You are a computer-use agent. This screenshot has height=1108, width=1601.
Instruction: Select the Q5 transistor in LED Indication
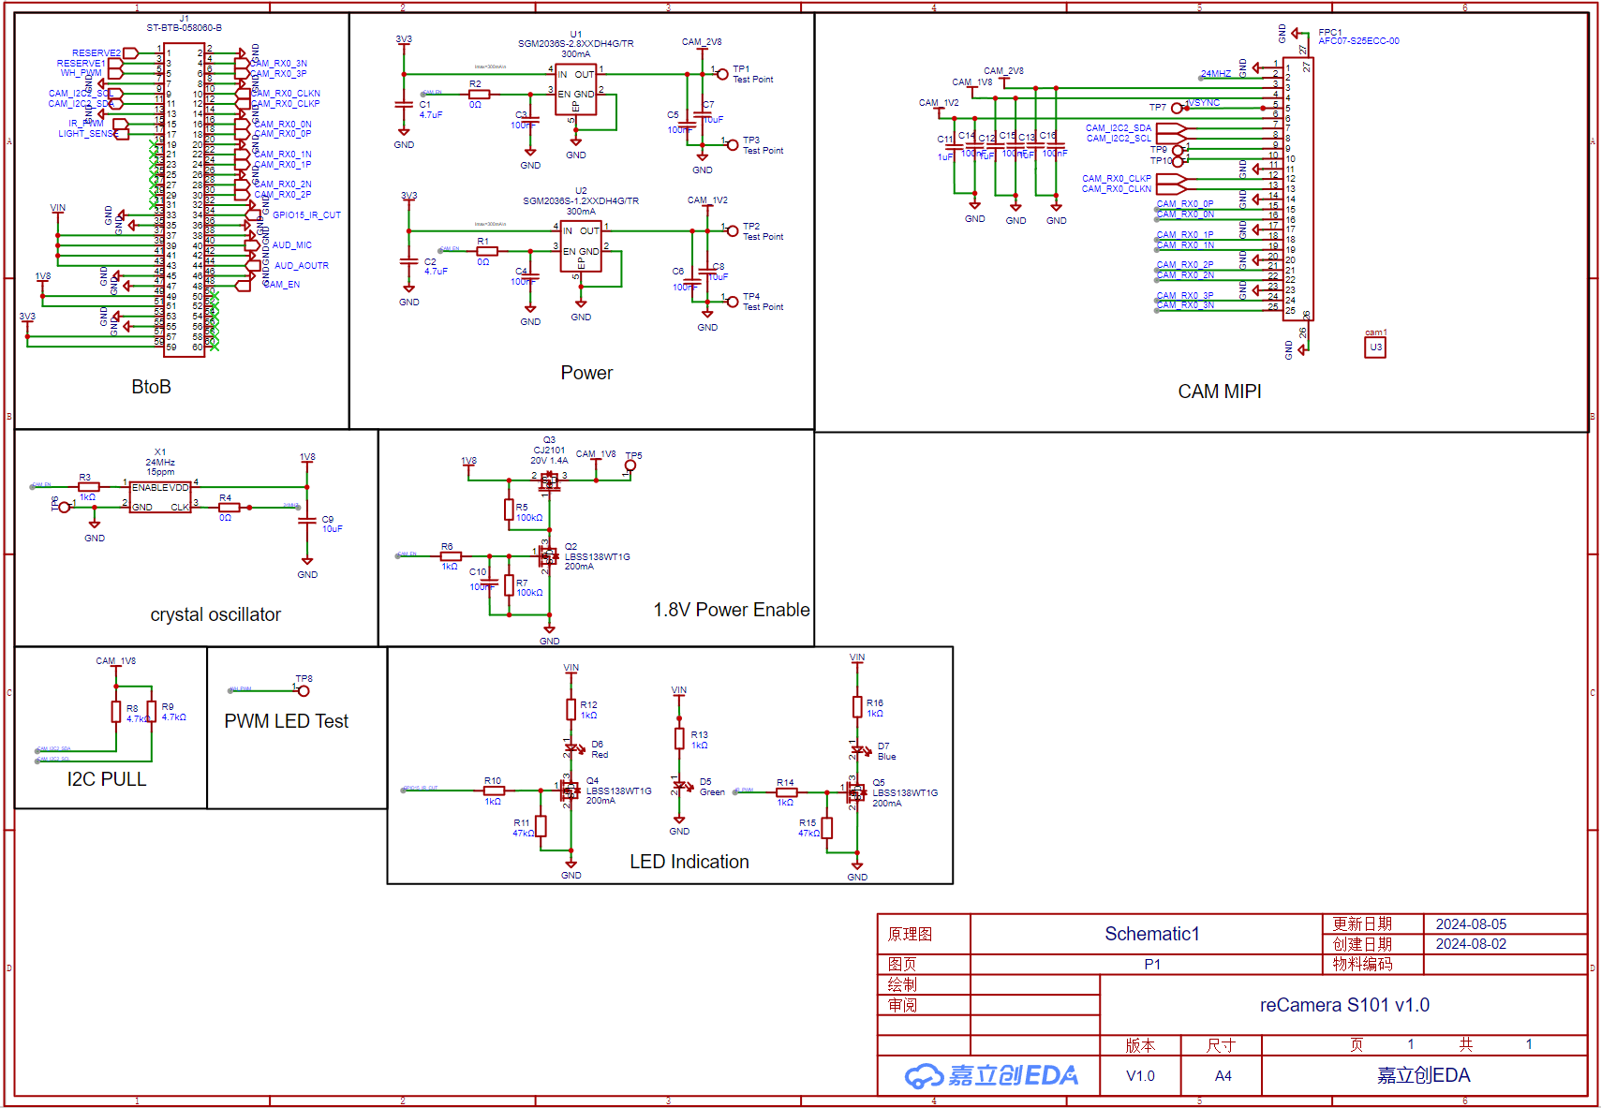[x=856, y=792]
